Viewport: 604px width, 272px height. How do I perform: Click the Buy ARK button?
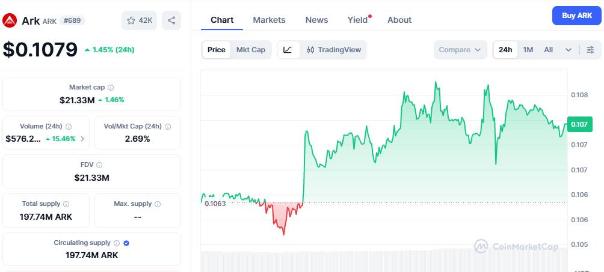577,16
